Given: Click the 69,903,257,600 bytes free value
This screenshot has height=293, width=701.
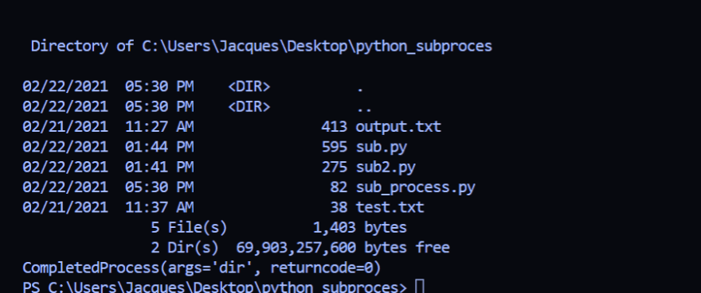Looking at the screenshot, I should [343, 248].
